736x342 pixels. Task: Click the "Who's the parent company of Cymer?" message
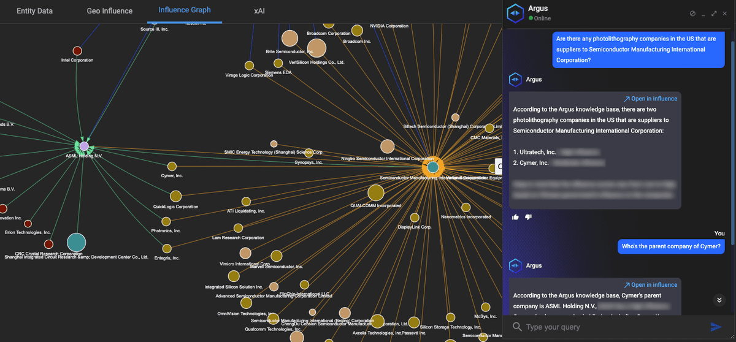(671, 246)
